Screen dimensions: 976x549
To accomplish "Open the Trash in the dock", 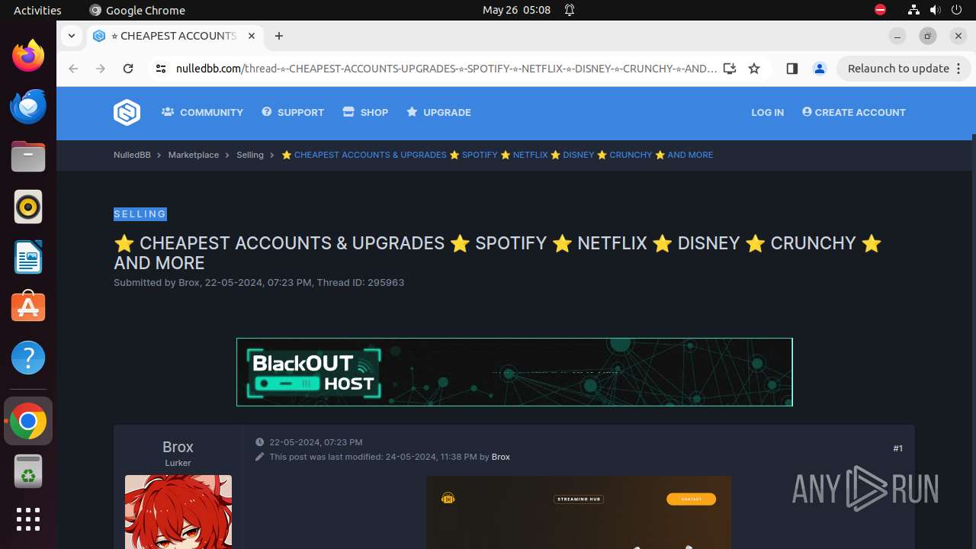I will [28, 471].
